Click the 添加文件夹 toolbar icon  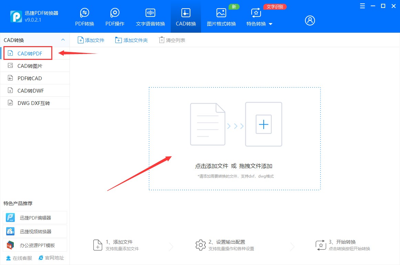[131, 40]
